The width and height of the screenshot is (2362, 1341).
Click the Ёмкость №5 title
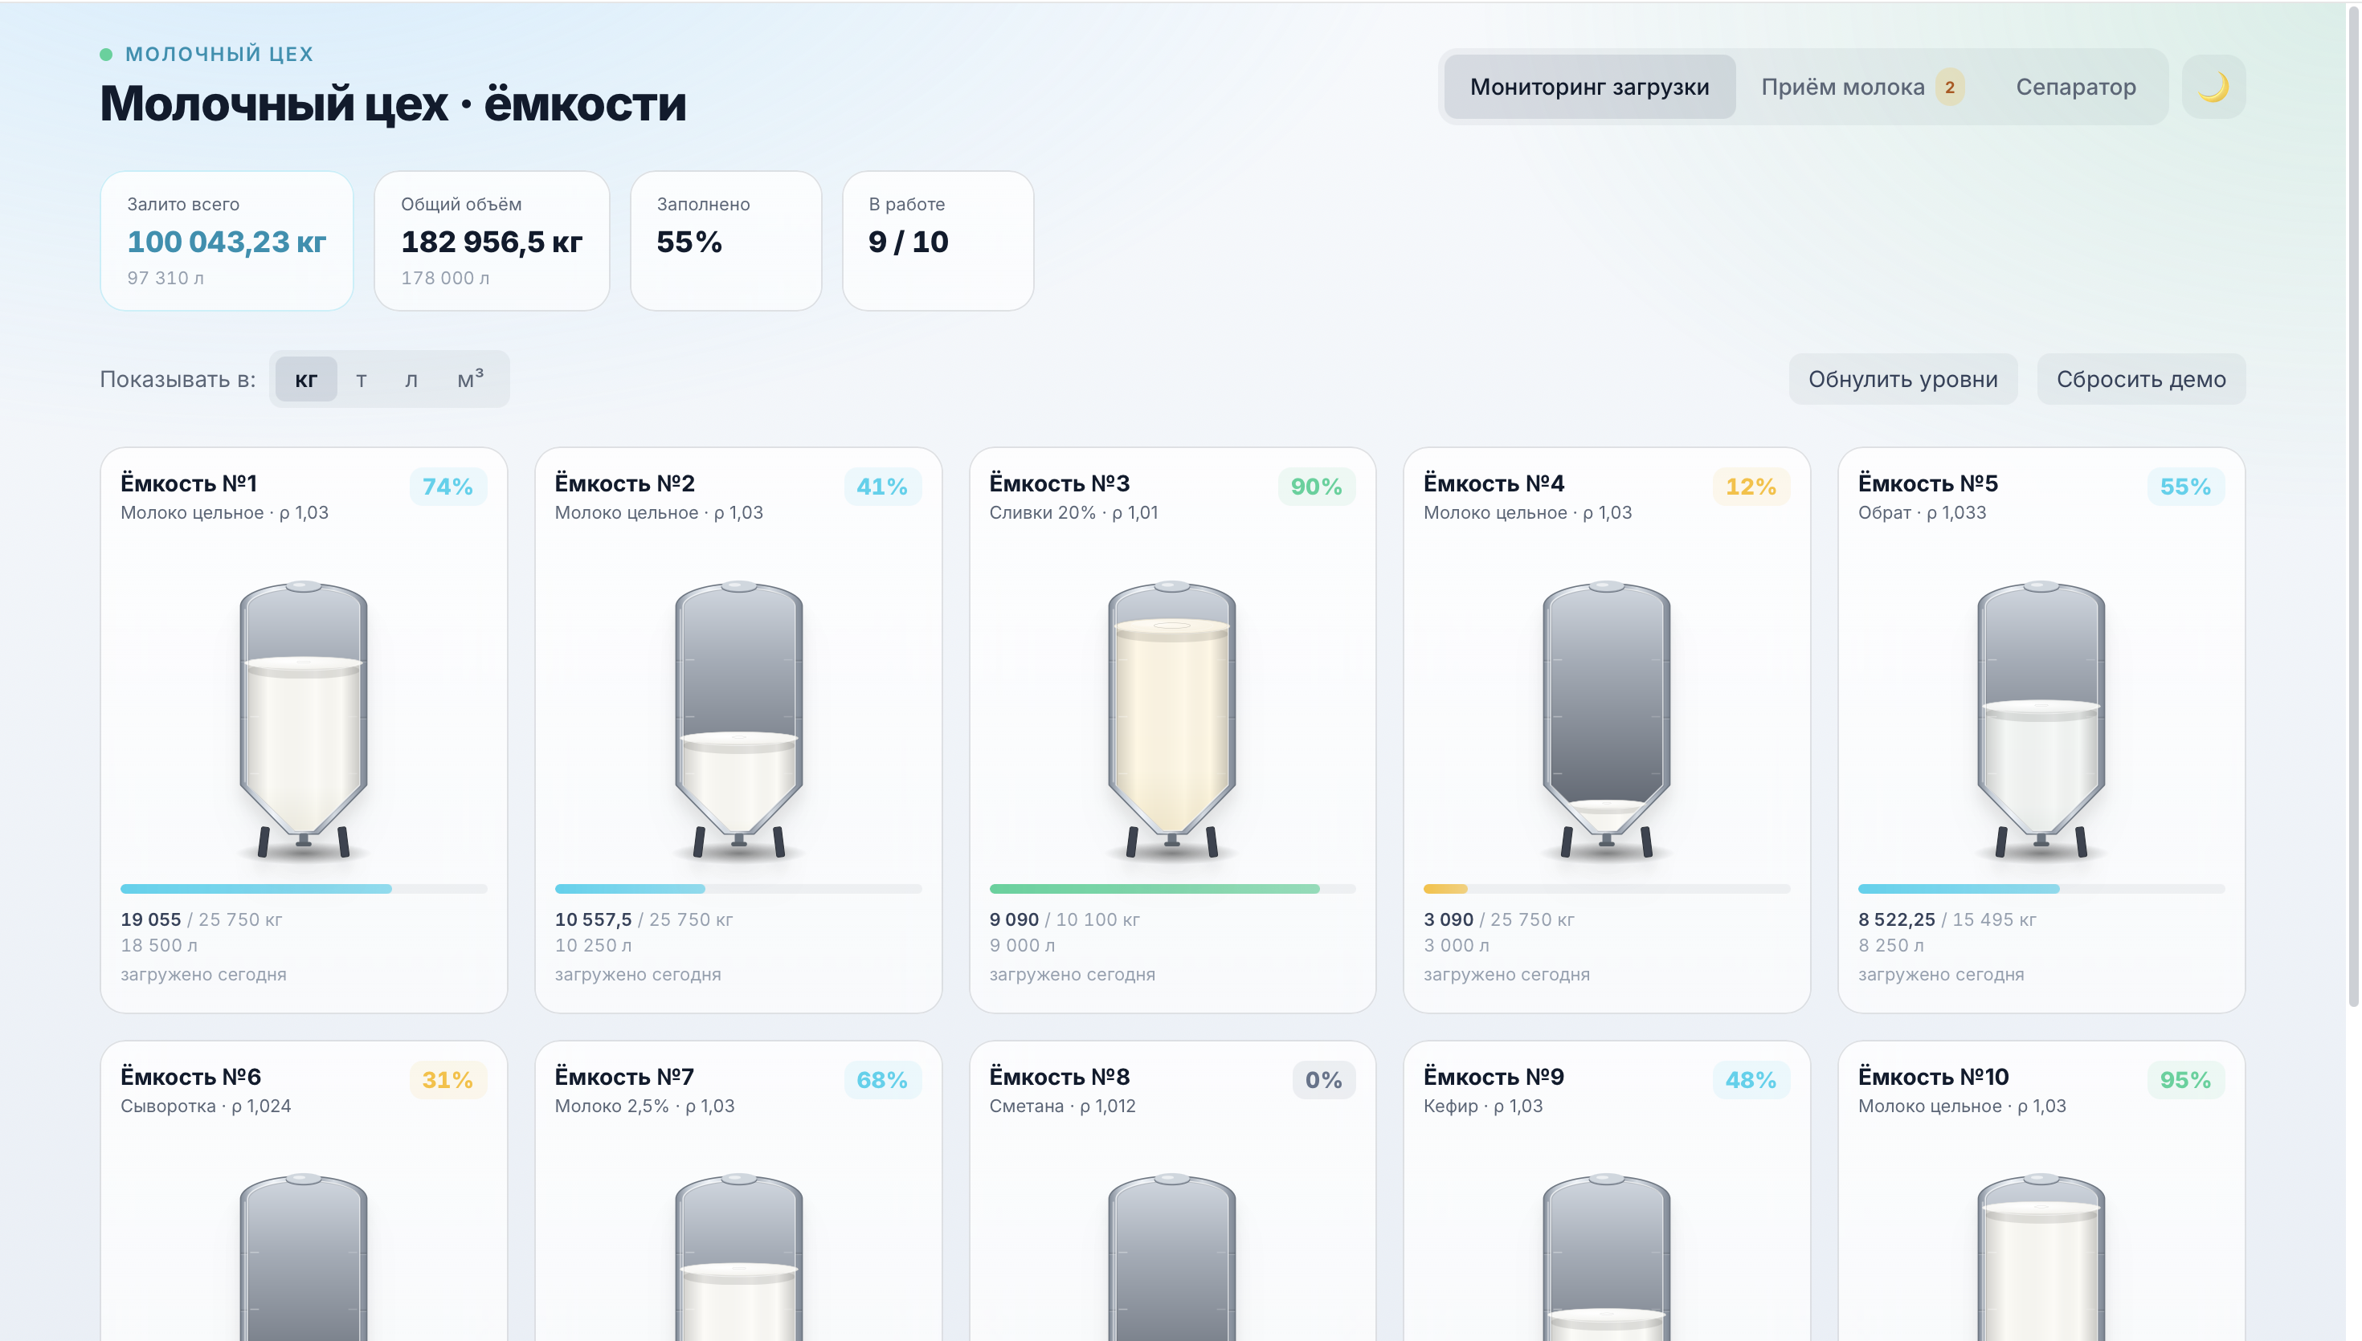click(x=1927, y=483)
